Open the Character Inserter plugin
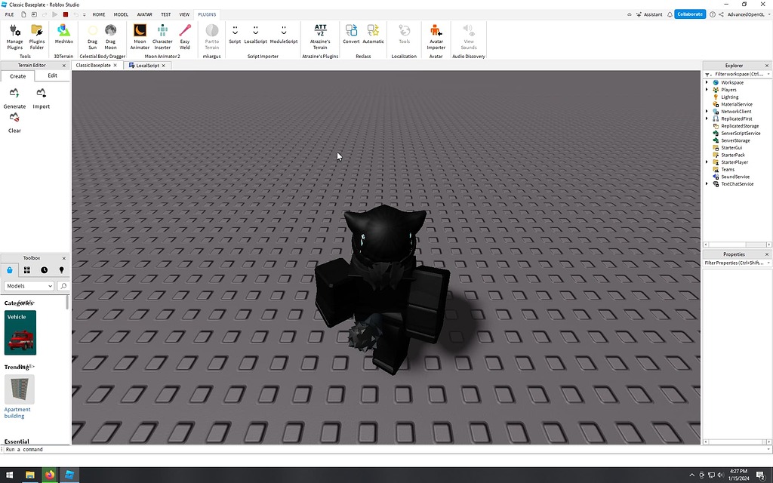This screenshot has height=483, width=773. (162, 34)
